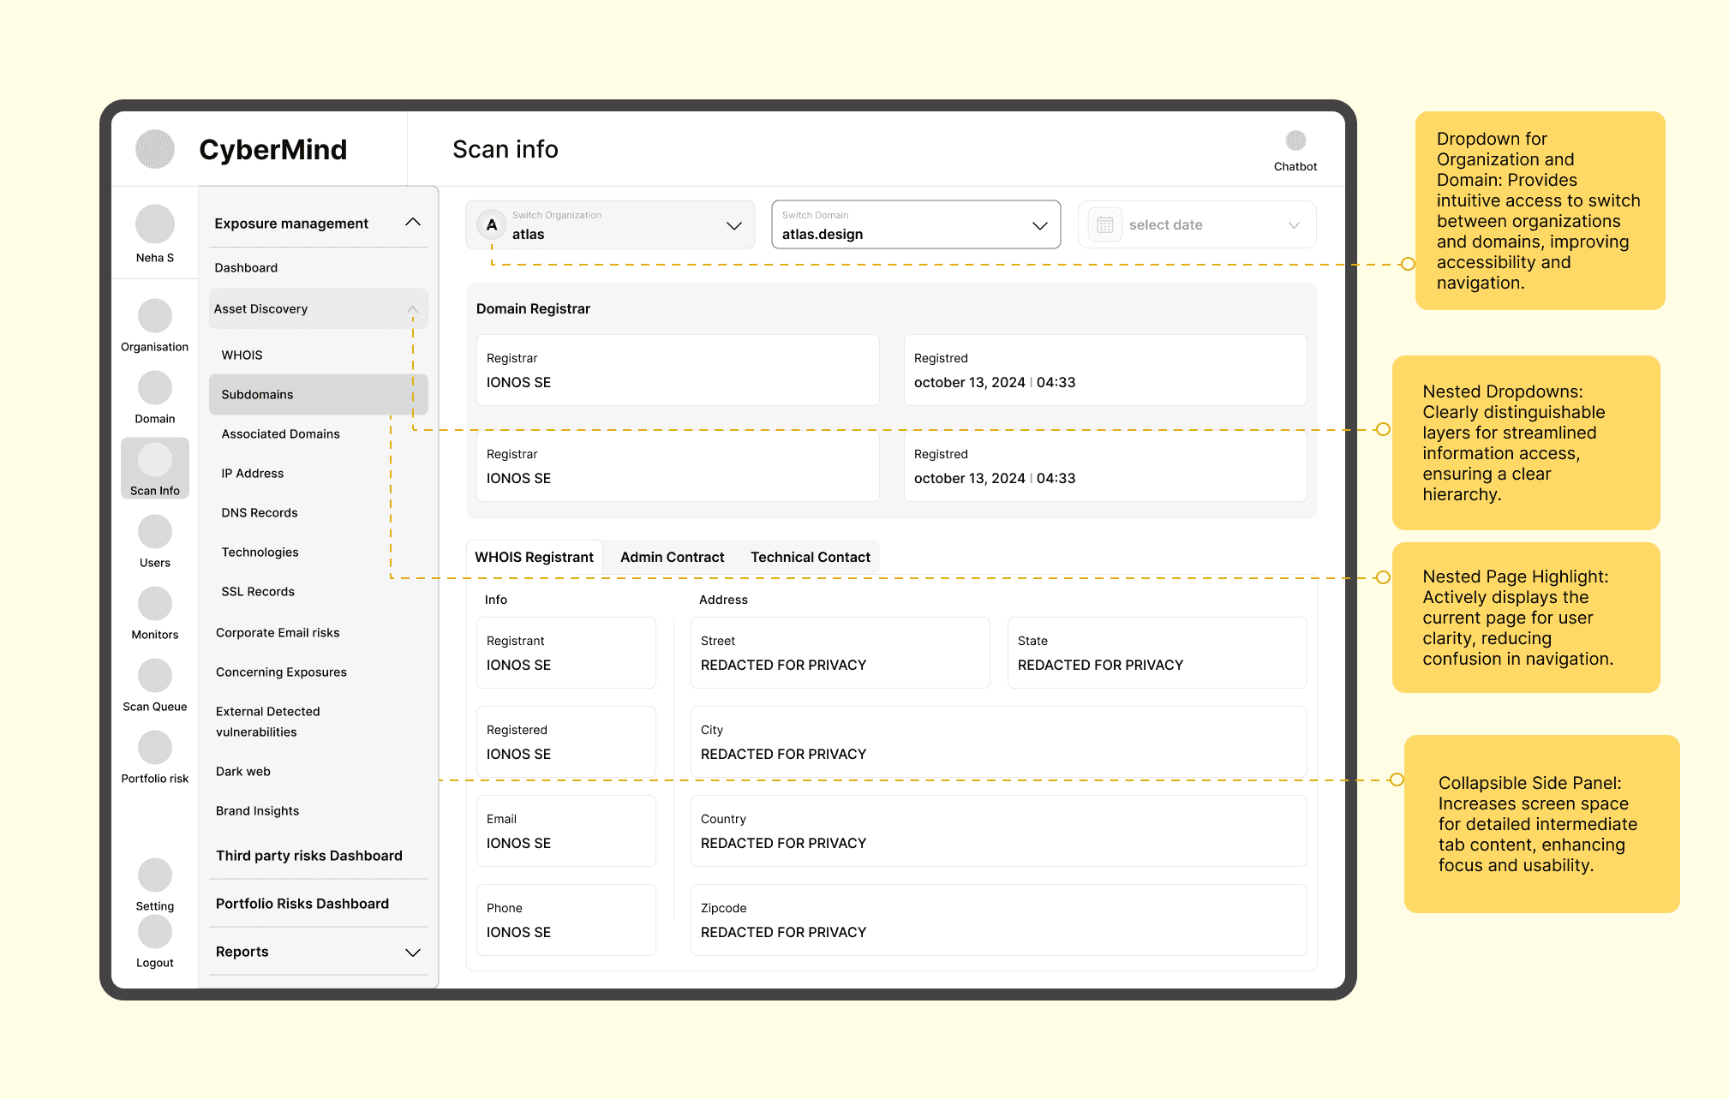Open Associated Domains in sidebar
The image size is (1729, 1099).
280,434
